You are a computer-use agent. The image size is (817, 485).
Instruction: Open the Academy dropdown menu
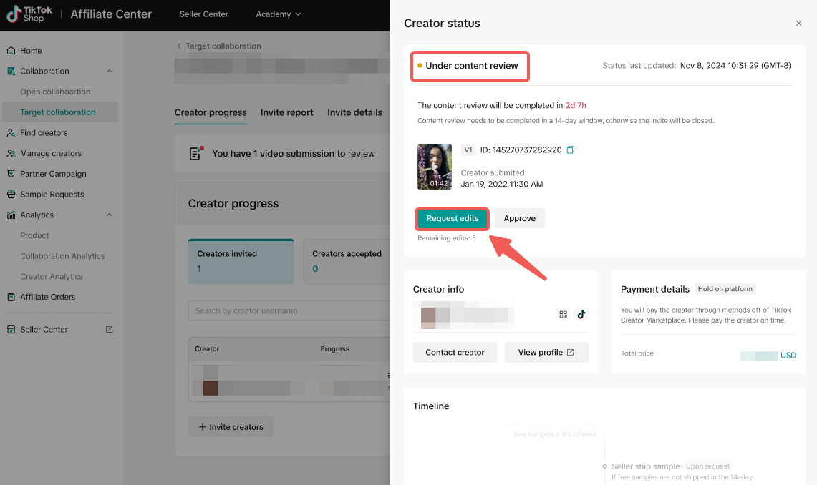[279, 14]
